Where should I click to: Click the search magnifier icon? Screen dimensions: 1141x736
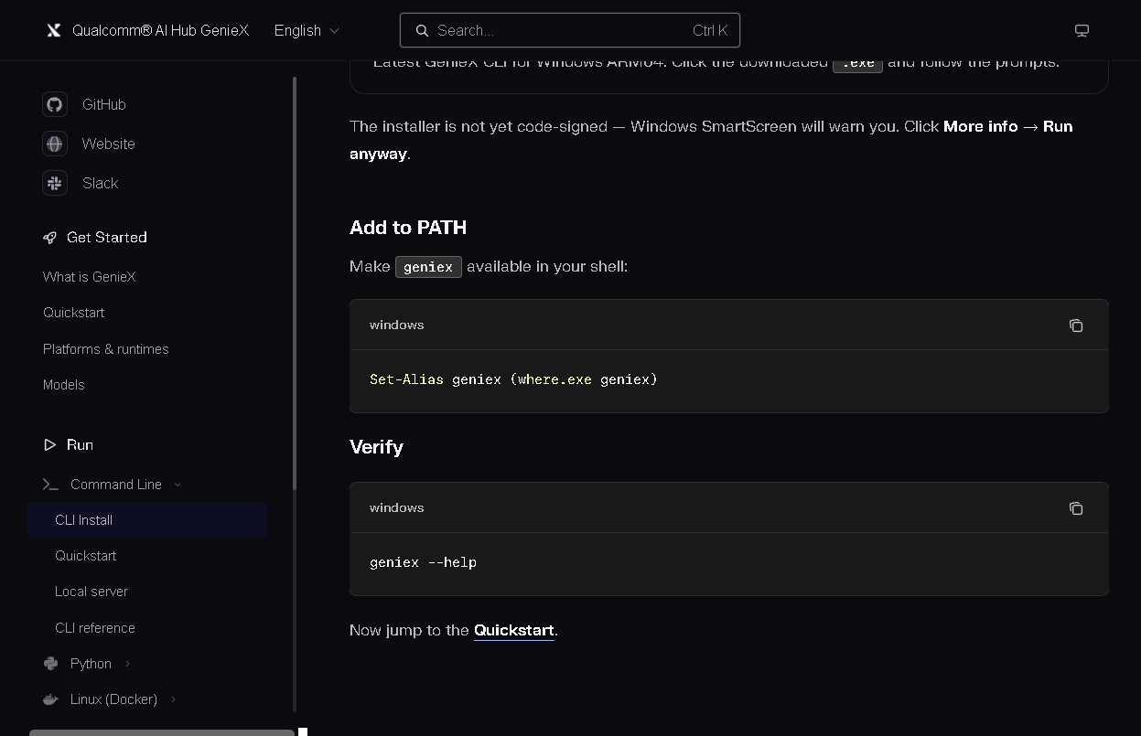[422, 30]
